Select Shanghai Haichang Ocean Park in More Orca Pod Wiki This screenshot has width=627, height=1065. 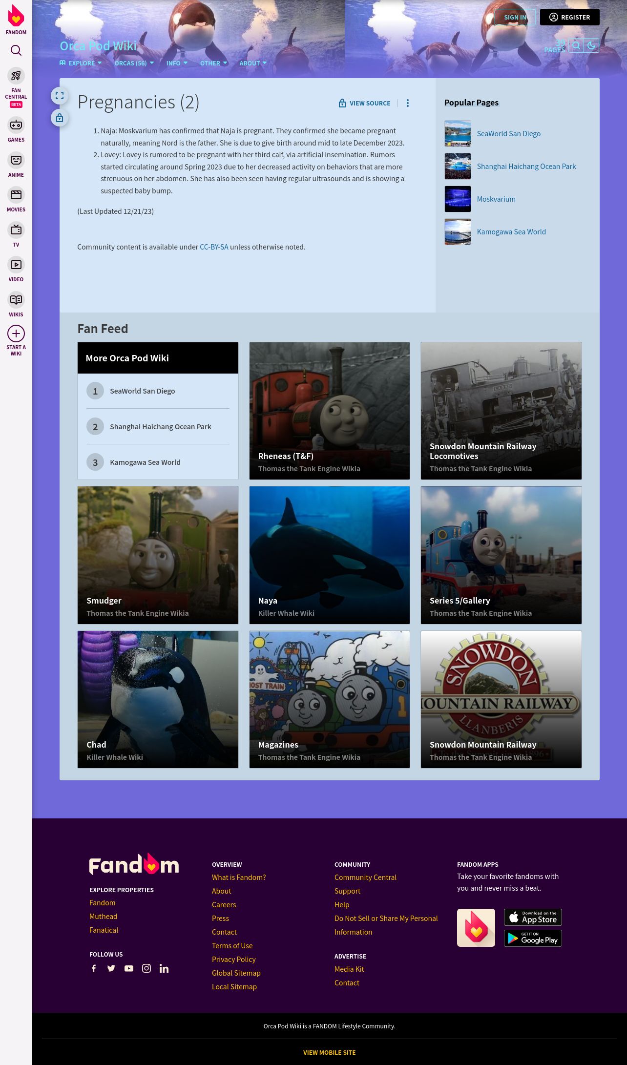point(158,427)
